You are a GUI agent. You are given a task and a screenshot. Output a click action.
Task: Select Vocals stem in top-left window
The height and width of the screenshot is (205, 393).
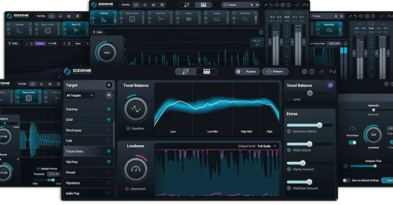pos(40,43)
